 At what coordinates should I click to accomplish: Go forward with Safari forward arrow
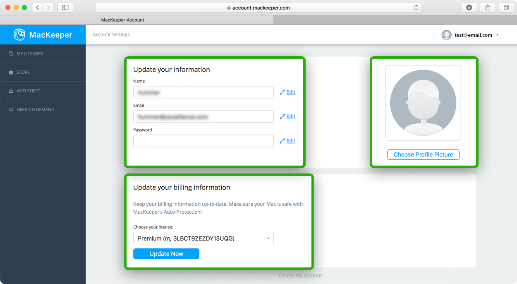pyautogui.click(x=48, y=7)
